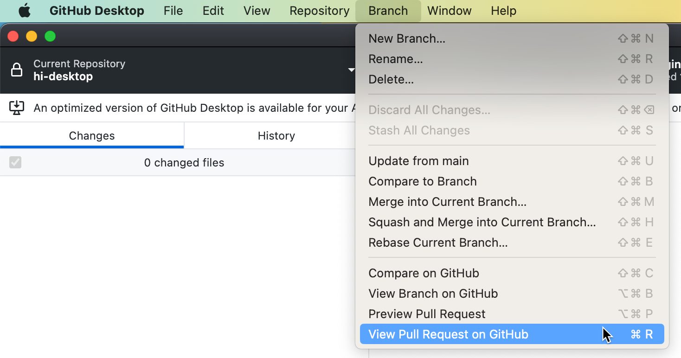The height and width of the screenshot is (358, 681).
Task: Open the Apple menu
Action: tap(24, 11)
